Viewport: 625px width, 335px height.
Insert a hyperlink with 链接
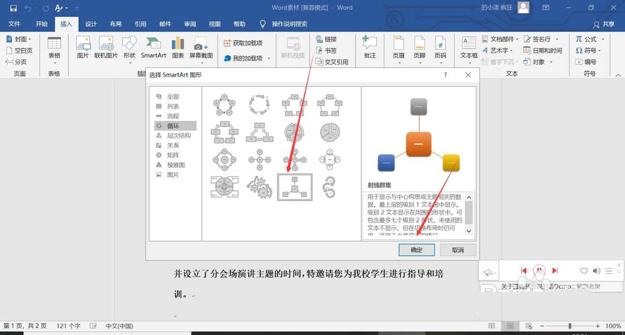point(326,39)
